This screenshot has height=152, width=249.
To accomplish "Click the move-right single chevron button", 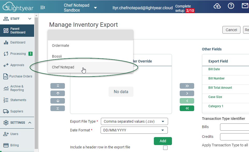I will [x=187, y=93].
